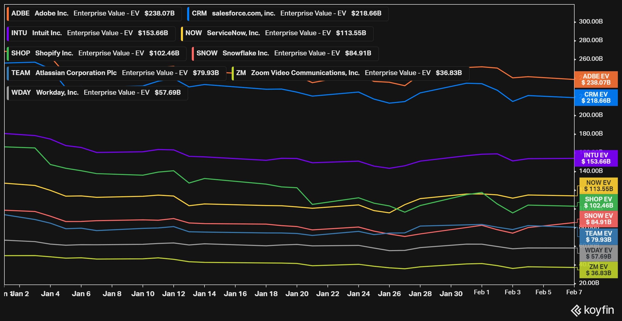622x321 pixels.
Task: Click the blue CRM EV price tag
Action: click(596, 98)
